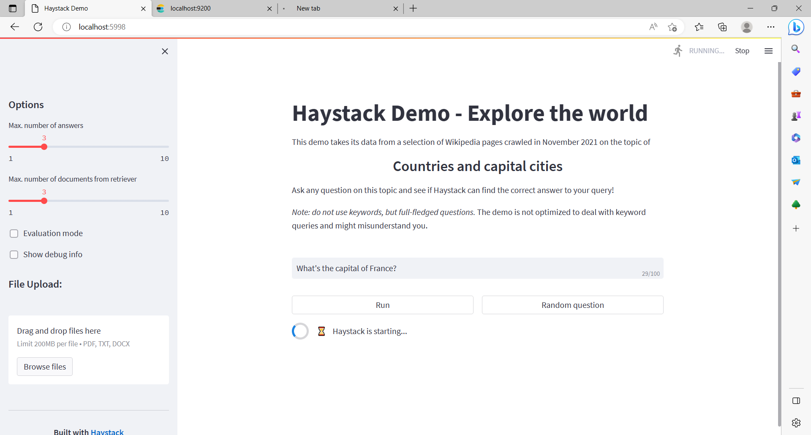
Task: Adjust documents from retriever slider handle
Action: click(x=44, y=201)
